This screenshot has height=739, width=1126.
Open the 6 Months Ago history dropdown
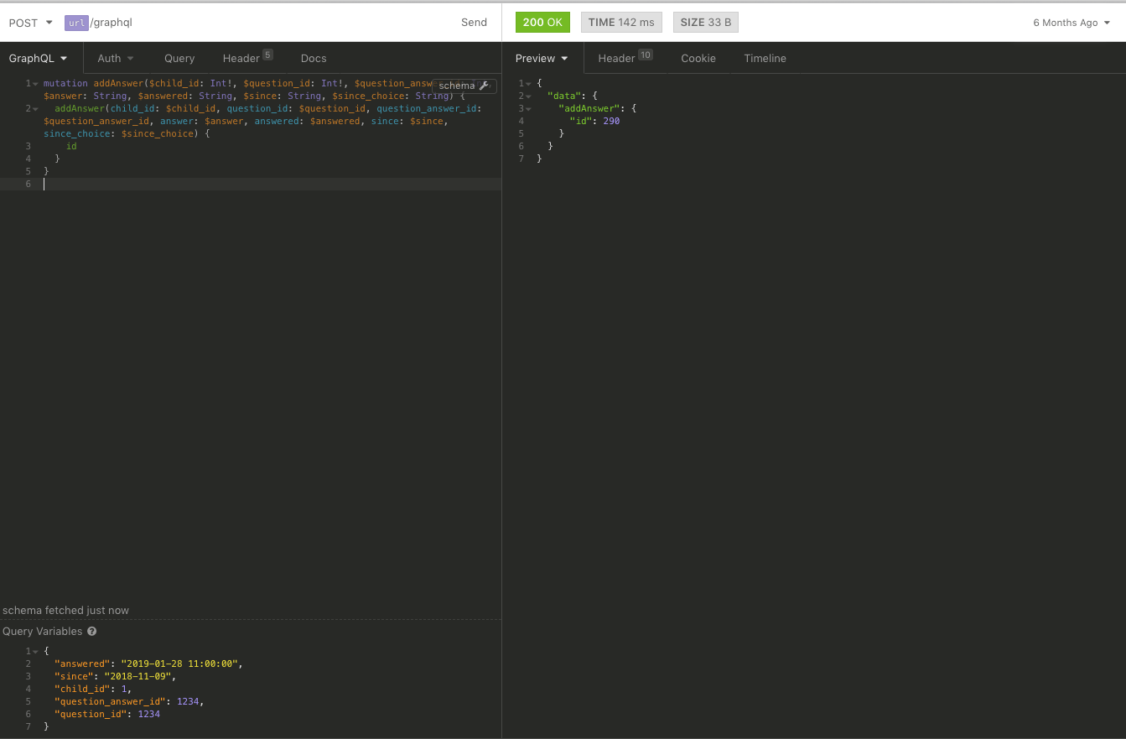[1072, 23]
